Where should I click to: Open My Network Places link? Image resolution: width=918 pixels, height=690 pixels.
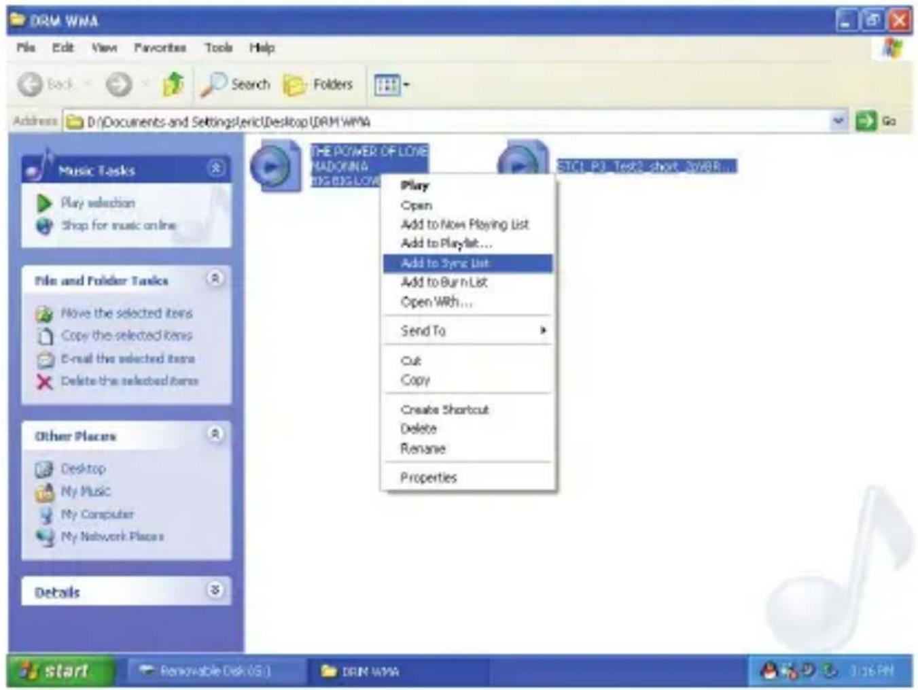pos(112,536)
